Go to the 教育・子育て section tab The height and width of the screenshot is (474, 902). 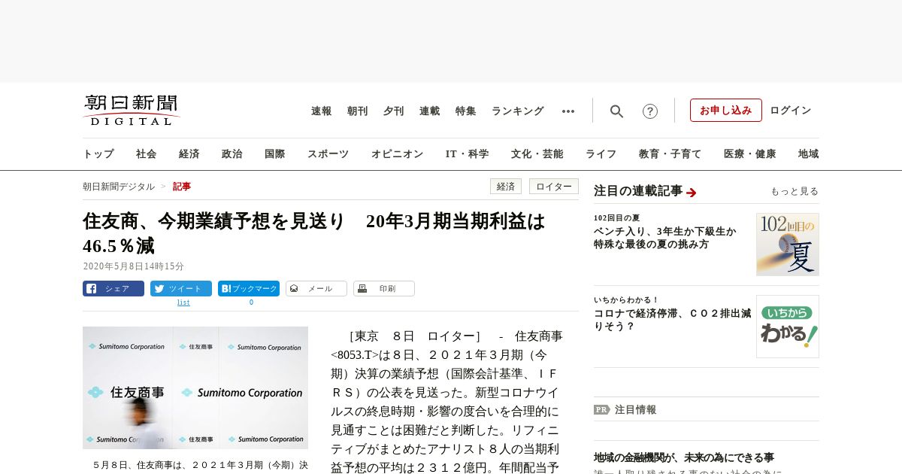670,154
